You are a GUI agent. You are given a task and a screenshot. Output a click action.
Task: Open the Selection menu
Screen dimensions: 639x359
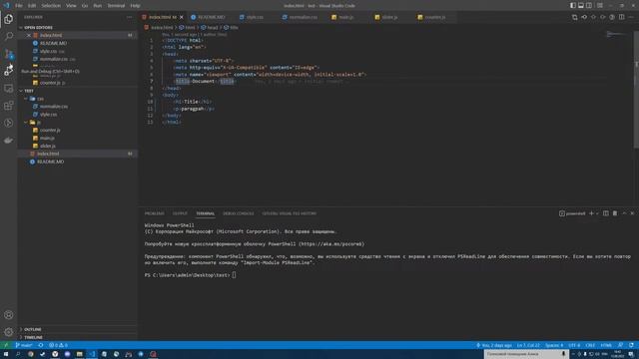pyautogui.click(x=51, y=6)
